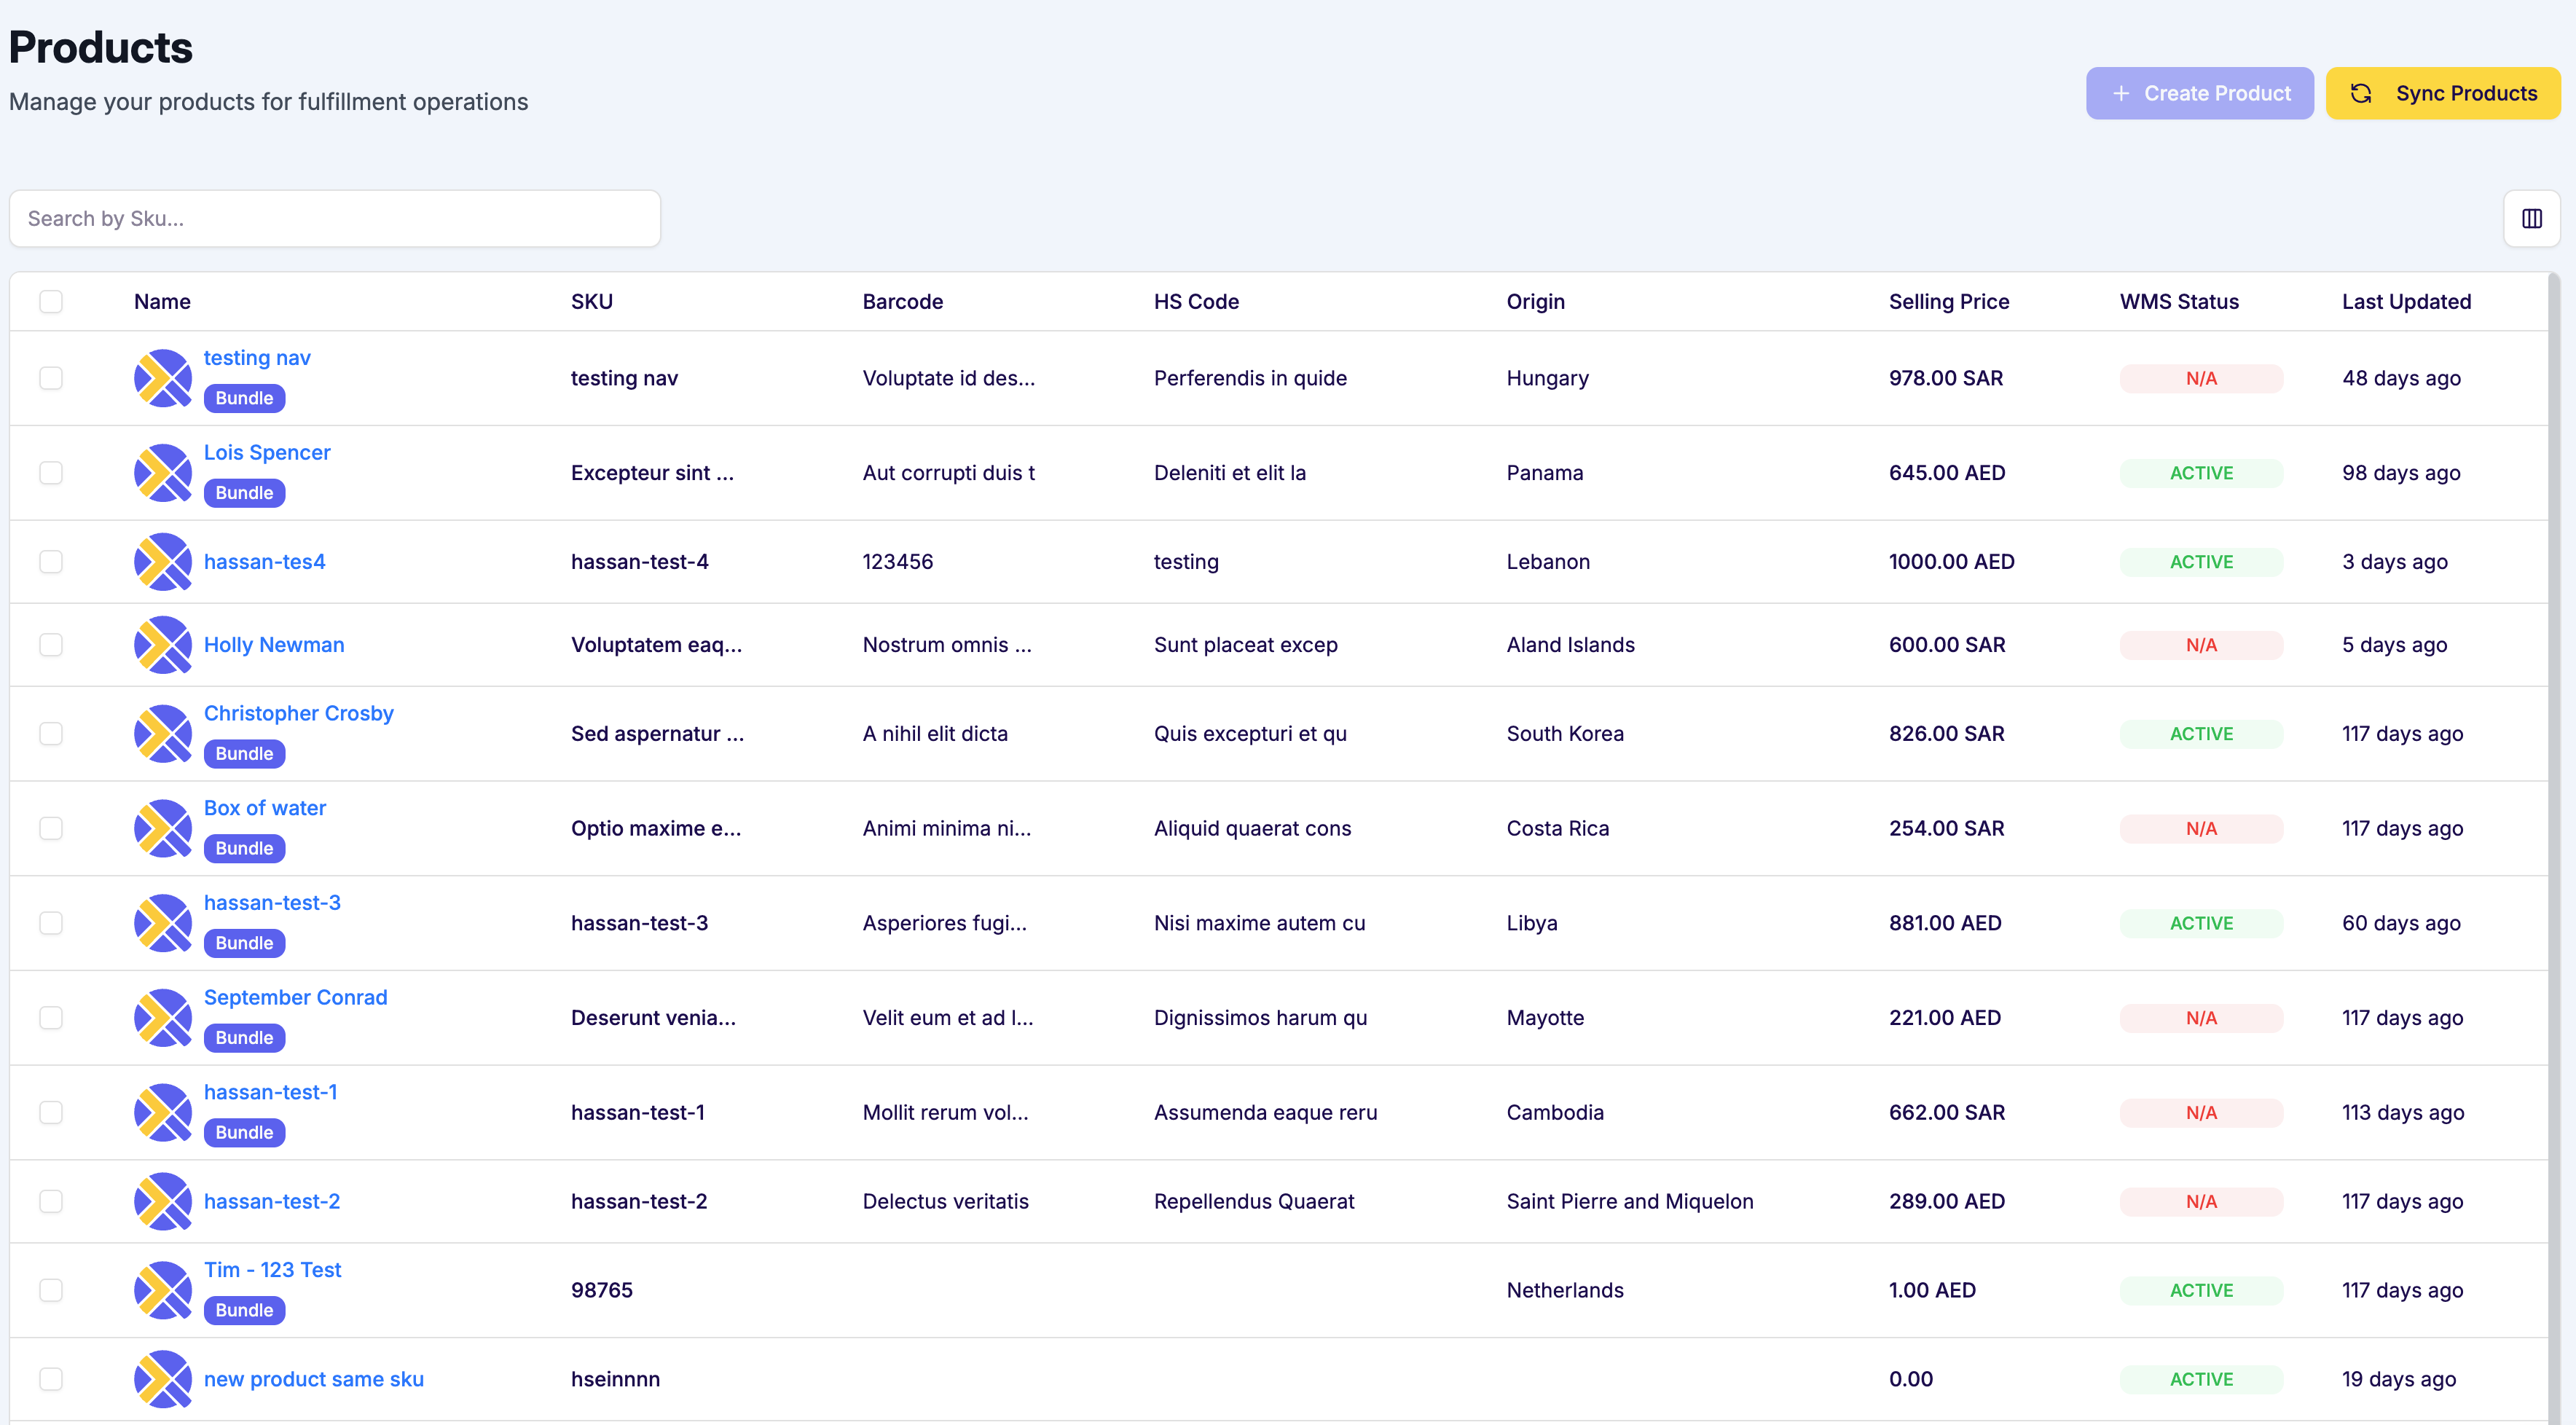Open the testing nav product link
The width and height of the screenshot is (2576, 1425).
256,357
